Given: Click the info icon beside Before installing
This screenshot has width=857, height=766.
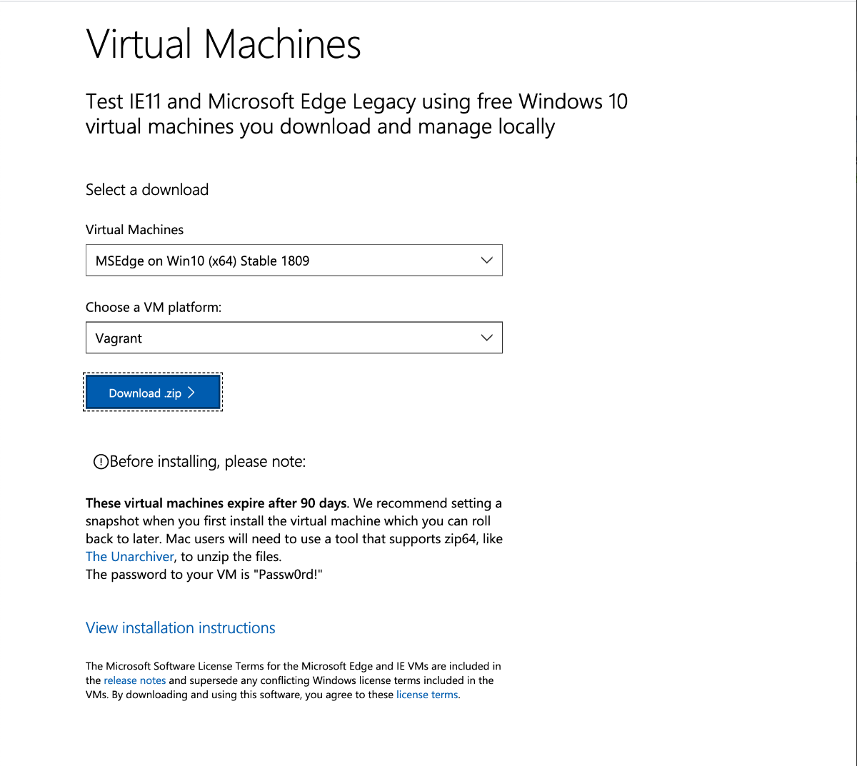Looking at the screenshot, I should 101,462.
